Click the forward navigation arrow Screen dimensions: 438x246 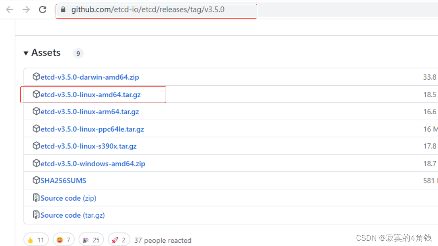(26, 9)
